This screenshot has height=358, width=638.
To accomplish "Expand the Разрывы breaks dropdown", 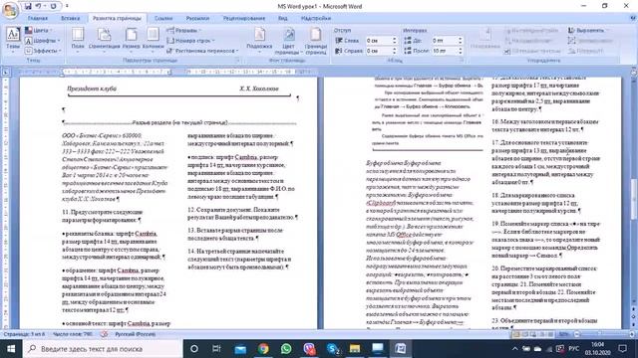I will click(x=183, y=31).
